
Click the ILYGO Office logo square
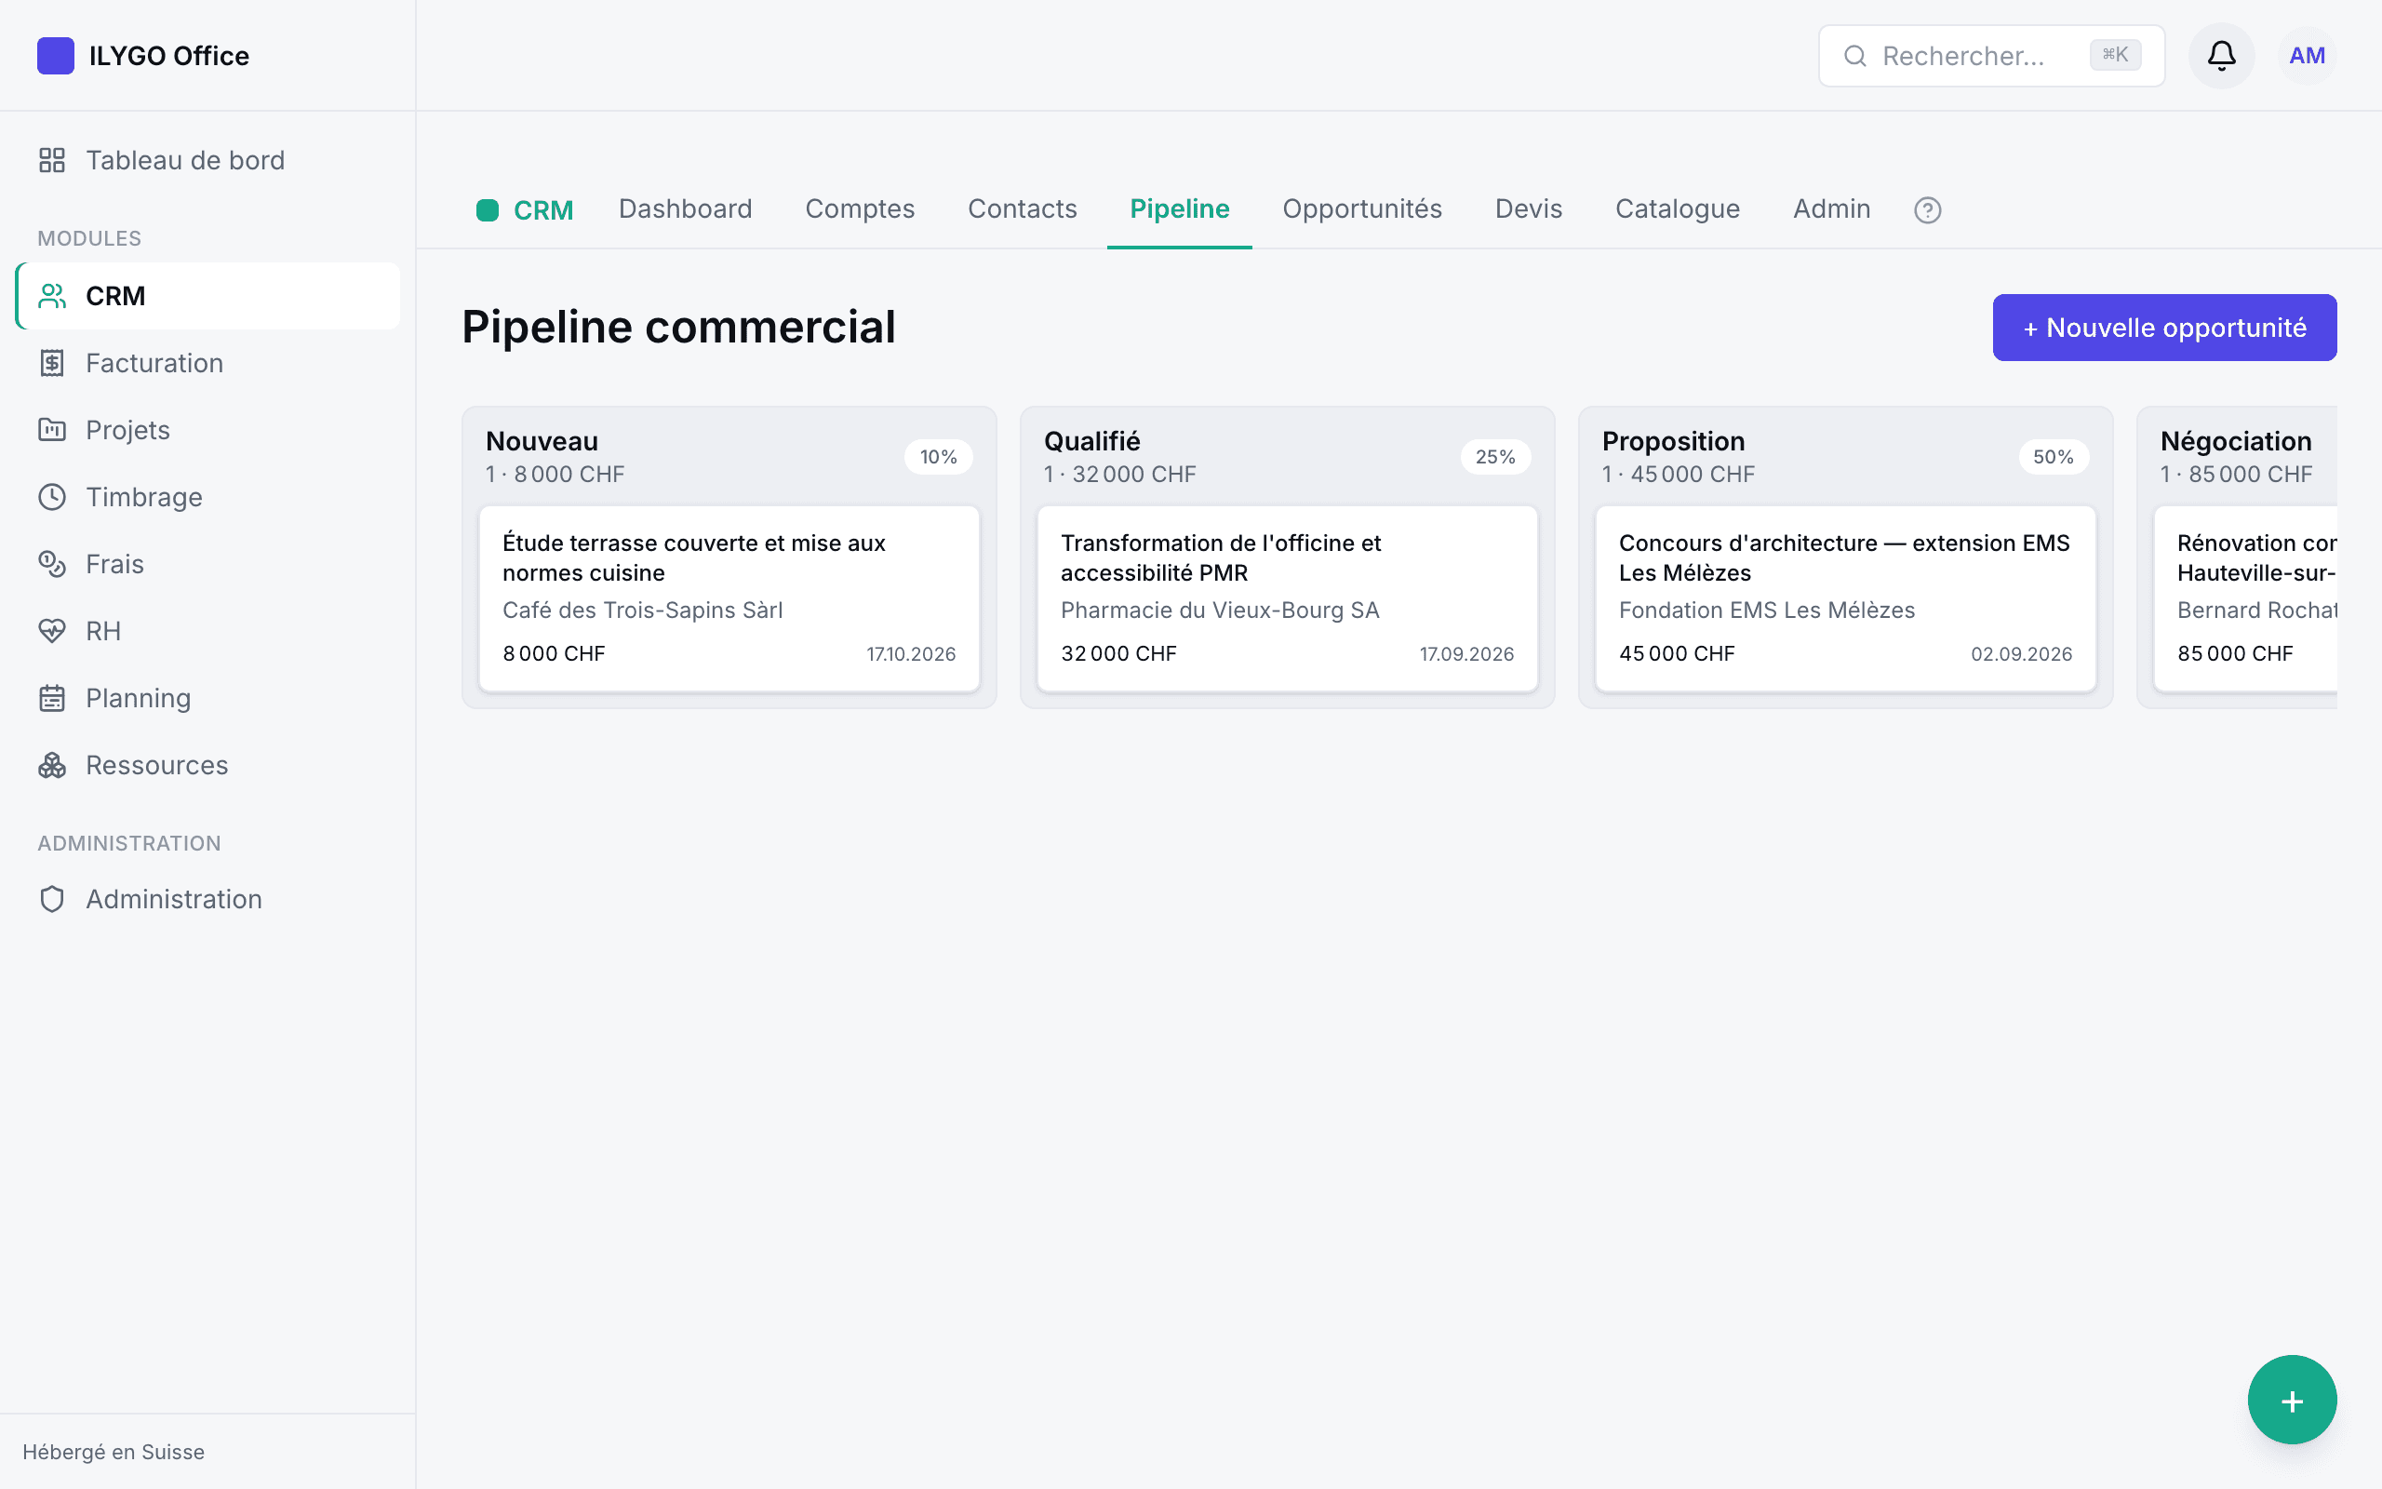click(55, 55)
